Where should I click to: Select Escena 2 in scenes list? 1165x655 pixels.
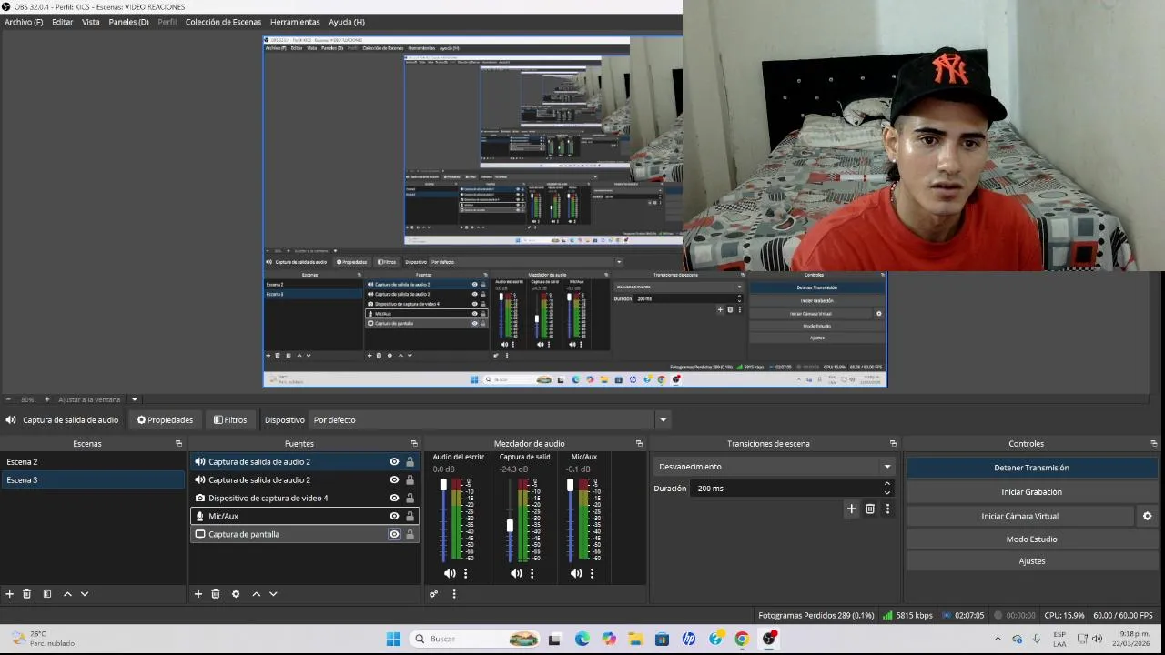click(x=93, y=462)
